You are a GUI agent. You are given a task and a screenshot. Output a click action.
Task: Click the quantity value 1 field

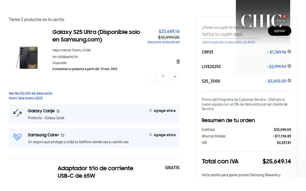point(163,76)
